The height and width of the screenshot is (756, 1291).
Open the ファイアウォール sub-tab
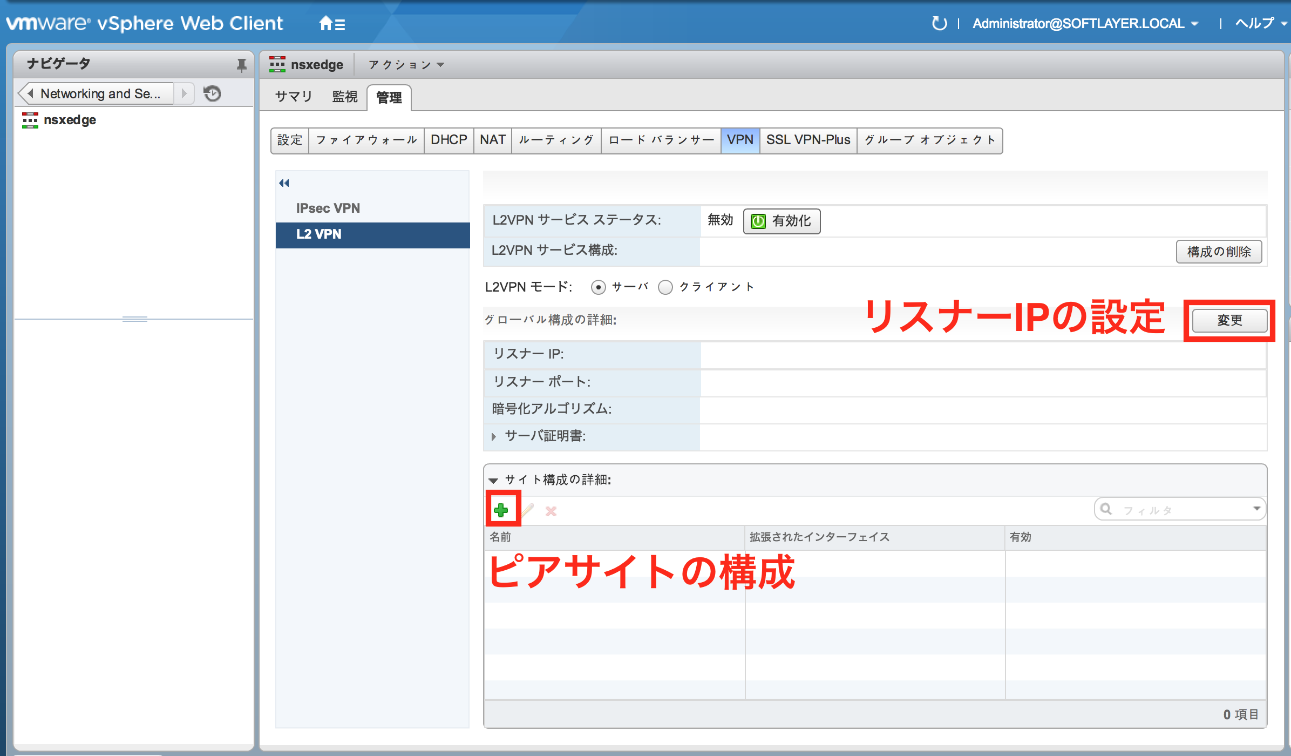[366, 140]
